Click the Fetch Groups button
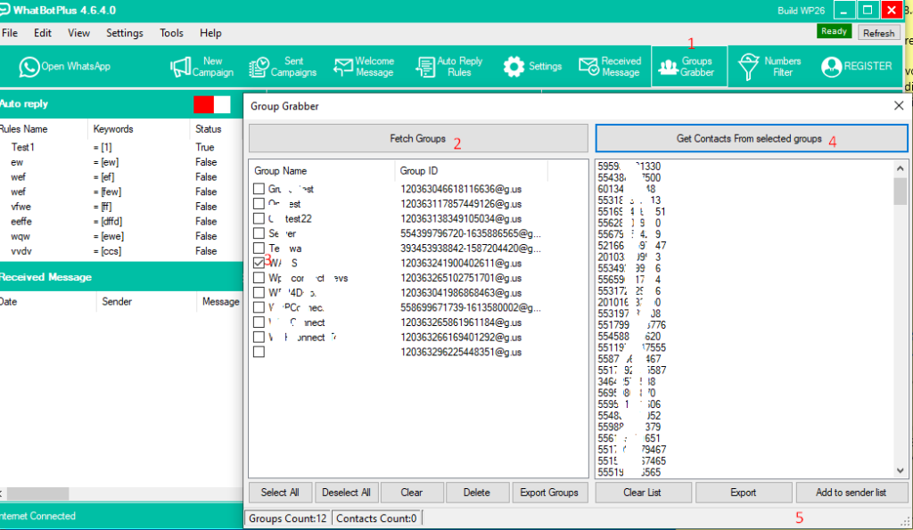The image size is (913, 530). [x=418, y=139]
